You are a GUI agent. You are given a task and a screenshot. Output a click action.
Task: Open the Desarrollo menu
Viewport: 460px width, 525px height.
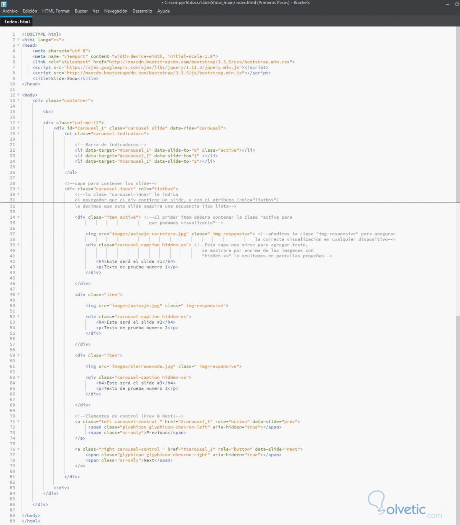(x=142, y=11)
